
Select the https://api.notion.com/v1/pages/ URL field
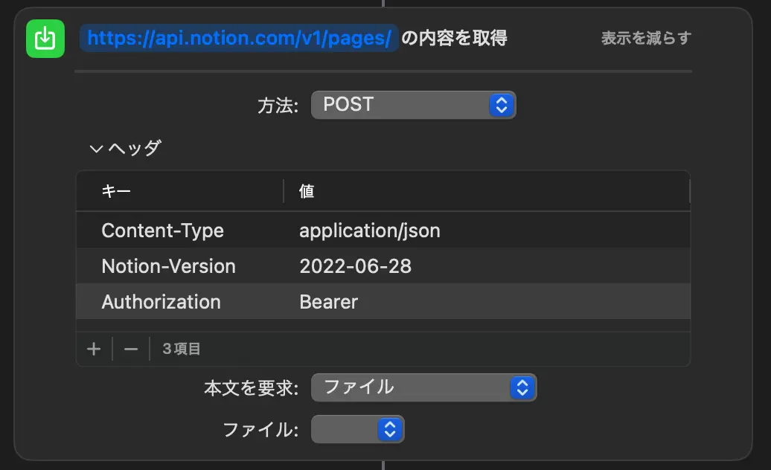point(239,38)
